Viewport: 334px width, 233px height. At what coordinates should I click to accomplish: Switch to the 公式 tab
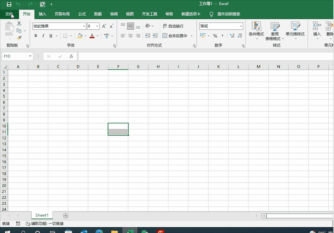click(82, 14)
